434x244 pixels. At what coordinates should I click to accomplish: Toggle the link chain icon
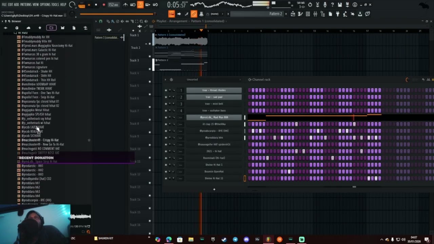tap(194, 14)
